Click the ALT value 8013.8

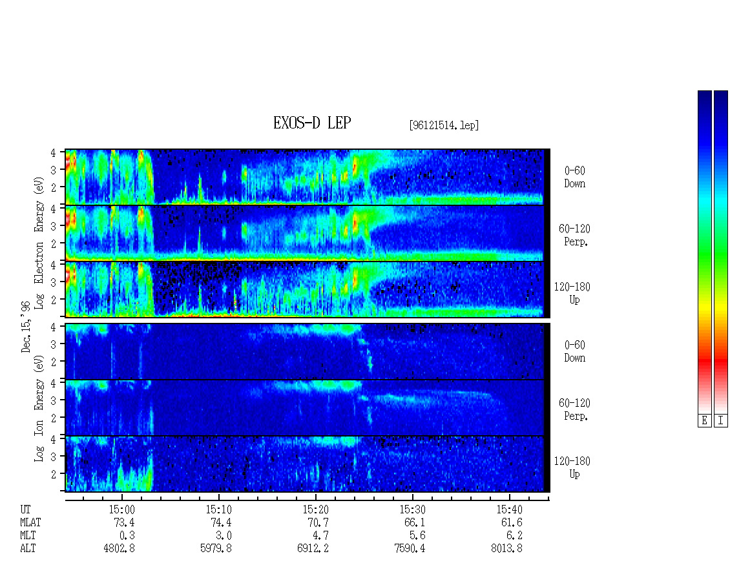coord(506,549)
